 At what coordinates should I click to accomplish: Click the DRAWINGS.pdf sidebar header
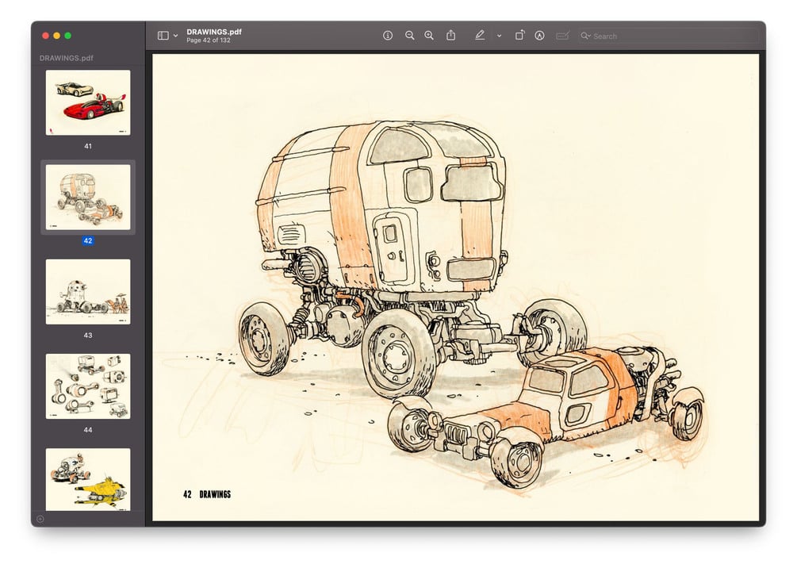click(66, 58)
